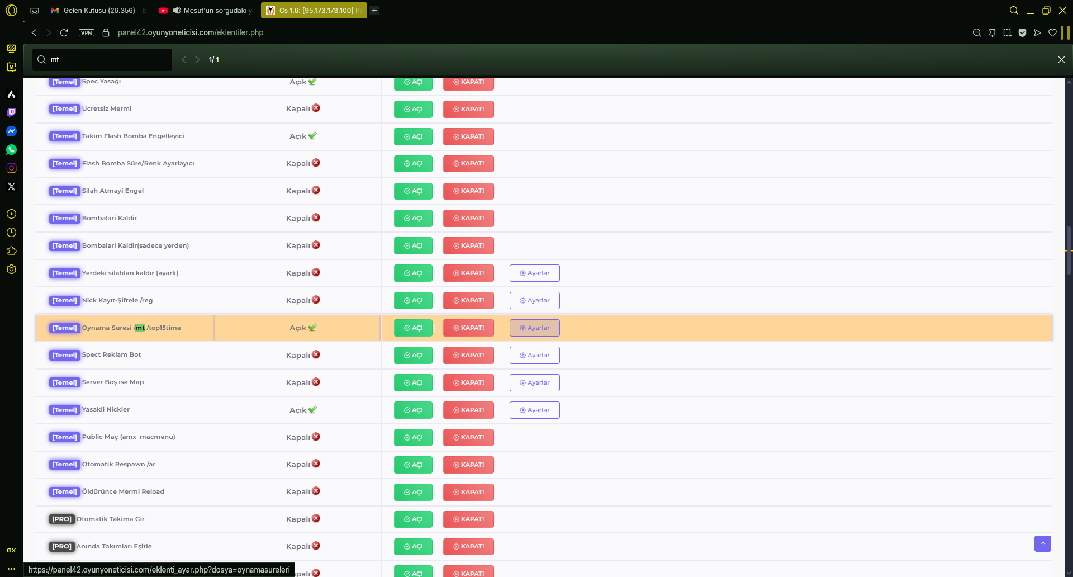Open the sidebar workspaces icon at top

coord(11,48)
